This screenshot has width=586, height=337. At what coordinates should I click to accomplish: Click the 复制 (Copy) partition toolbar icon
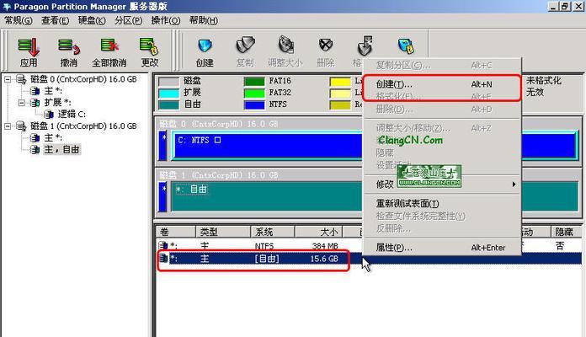pos(245,45)
